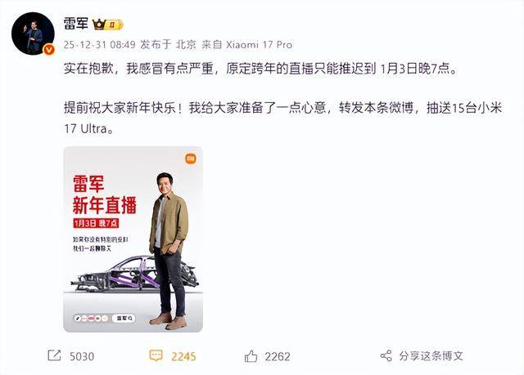Click the orange Mi logo on poster
524x375 pixels.
(x=191, y=158)
